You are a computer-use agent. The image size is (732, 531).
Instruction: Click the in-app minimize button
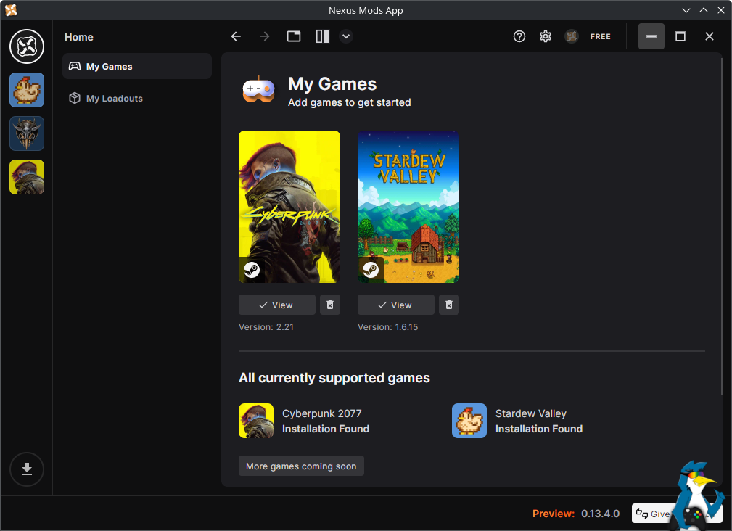tap(651, 36)
